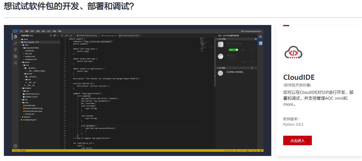Expand the test folder

pos(21,100)
